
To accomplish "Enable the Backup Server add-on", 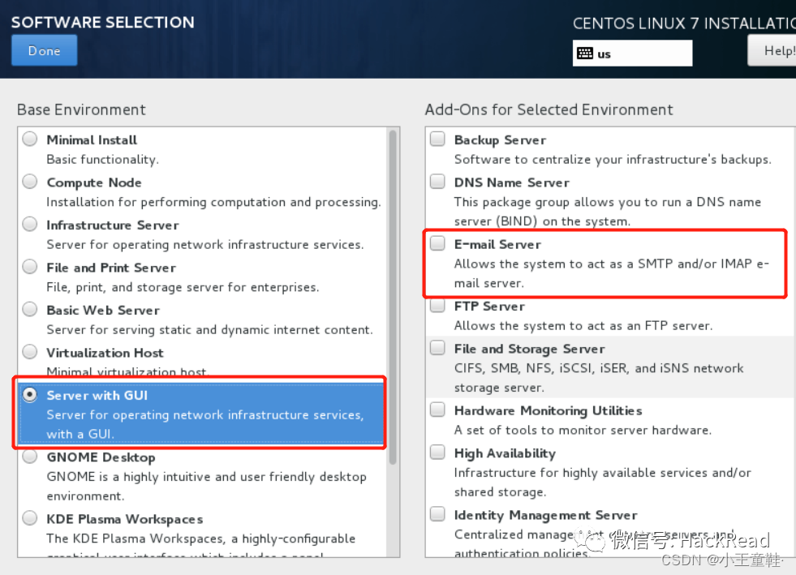I will (x=437, y=139).
